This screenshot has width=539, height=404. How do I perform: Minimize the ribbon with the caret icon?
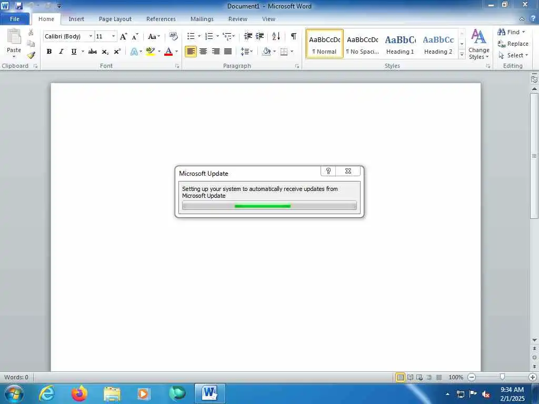pyautogui.click(x=522, y=19)
